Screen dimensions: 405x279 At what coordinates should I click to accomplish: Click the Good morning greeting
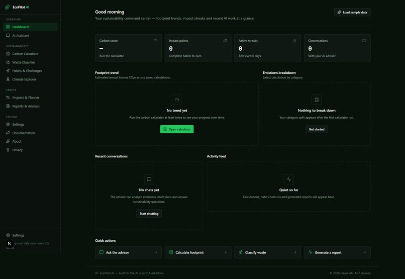(x=110, y=12)
